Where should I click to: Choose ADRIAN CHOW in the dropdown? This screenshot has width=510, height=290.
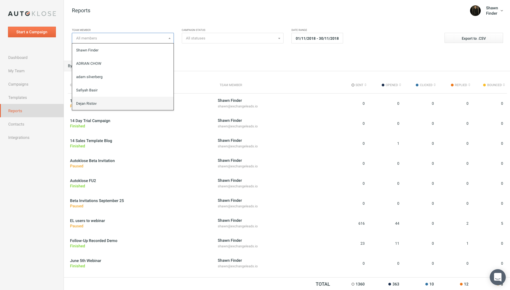[89, 63]
